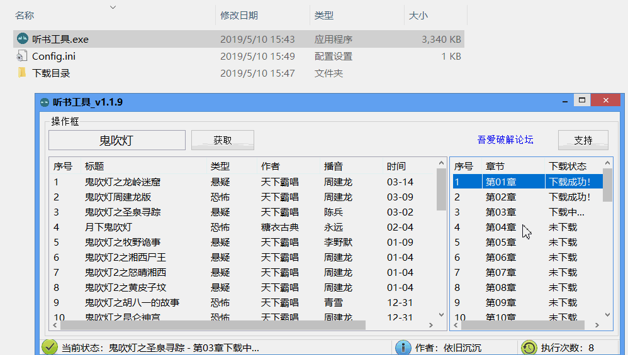Click the sort chevron above 名称 column
Image resolution: width=628 pixels, height=355 pixels.
pyautogui.click(x=113, y=7)
